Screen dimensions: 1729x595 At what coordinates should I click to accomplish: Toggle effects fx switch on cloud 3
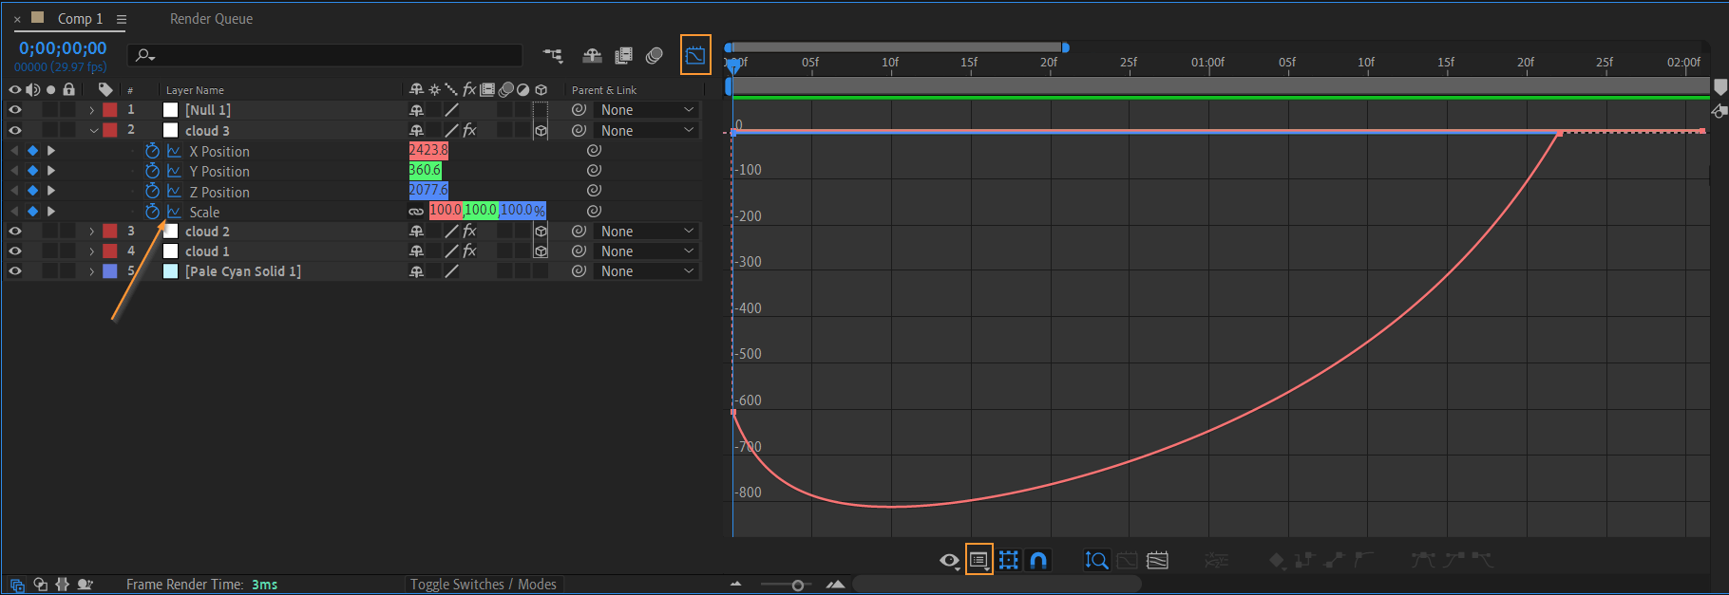point(469,130)
